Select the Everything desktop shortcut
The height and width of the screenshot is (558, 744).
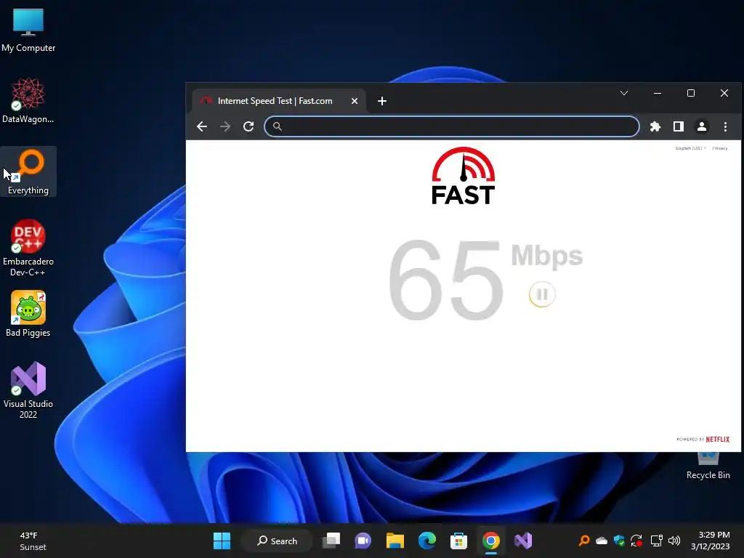(28, 171)
